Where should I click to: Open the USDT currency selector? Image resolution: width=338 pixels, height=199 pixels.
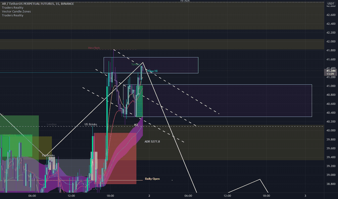coord(331,4)
